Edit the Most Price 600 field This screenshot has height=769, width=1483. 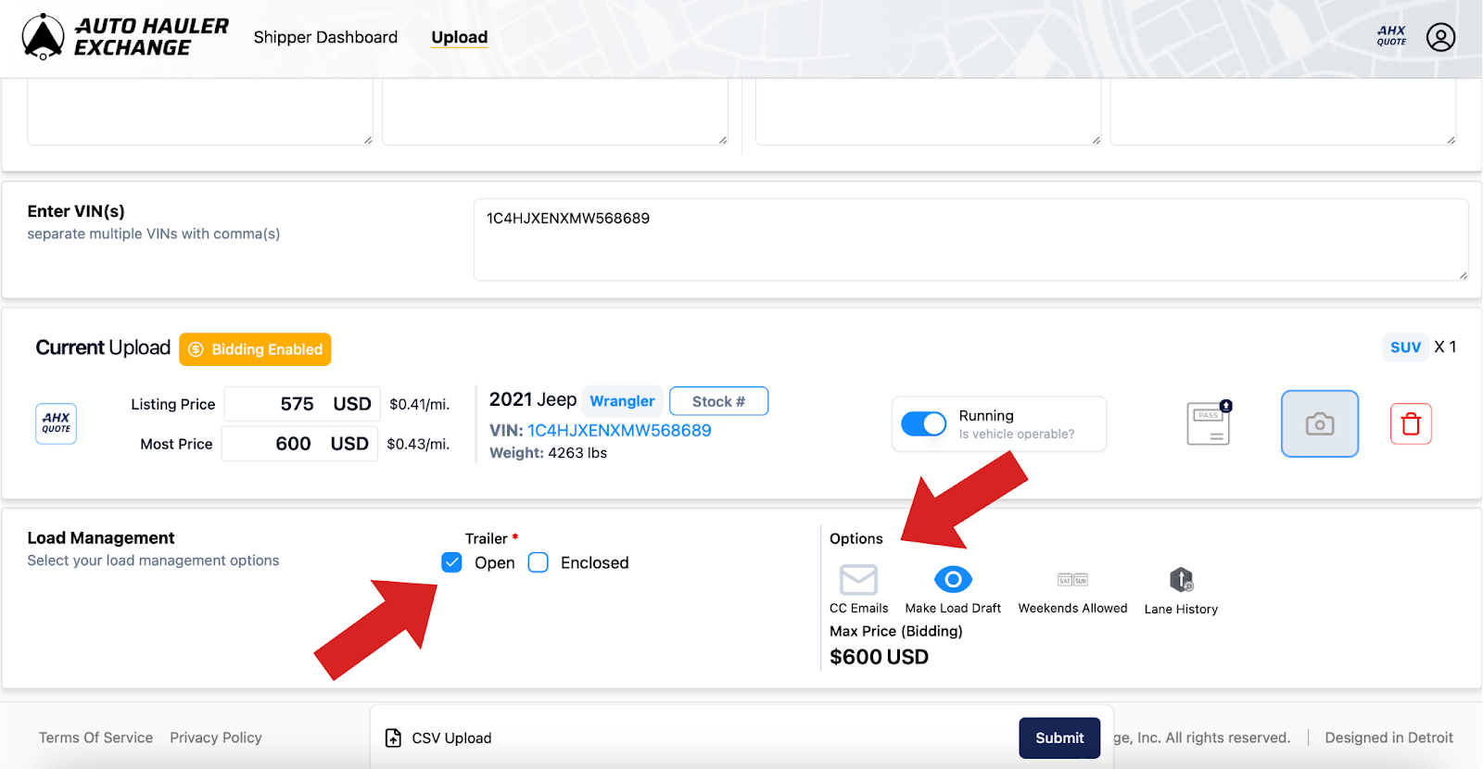(x=299, y=444)
